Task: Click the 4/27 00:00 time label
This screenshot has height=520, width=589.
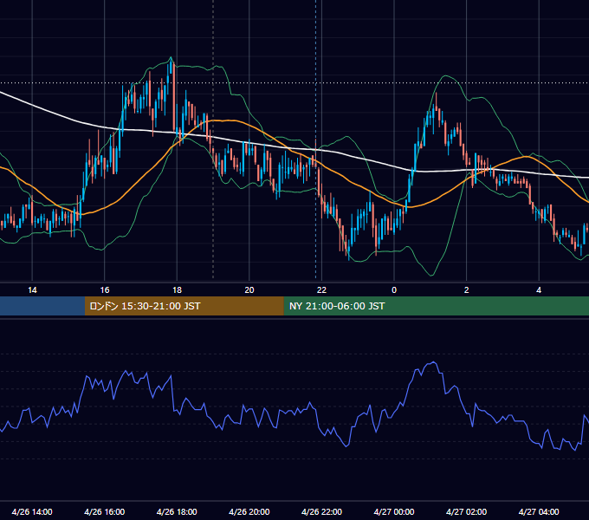Action: click(x=394, y=511)
